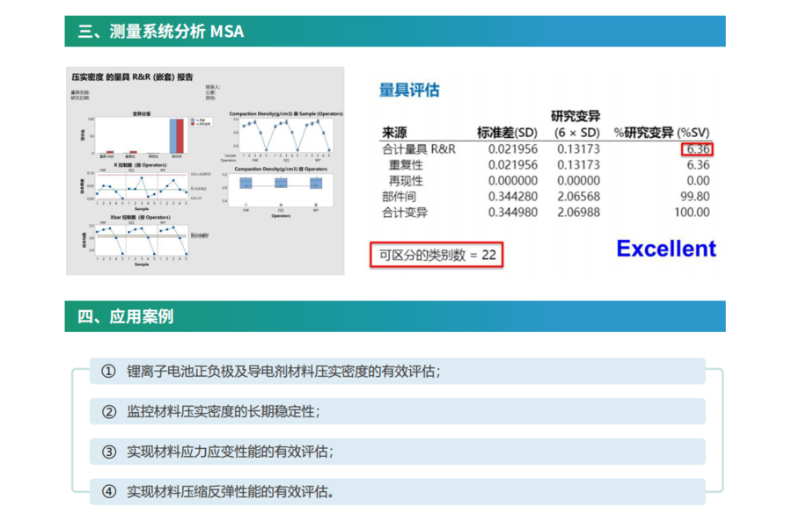
Task: Click the circled number ① list marker
Action: [x=107, y=371]
